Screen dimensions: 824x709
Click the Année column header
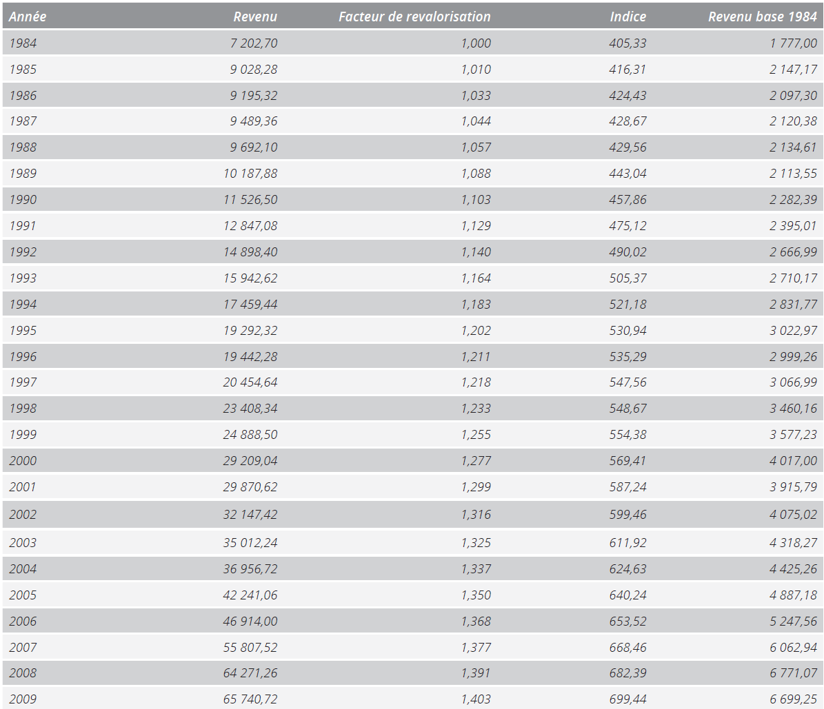coord(28,17)
